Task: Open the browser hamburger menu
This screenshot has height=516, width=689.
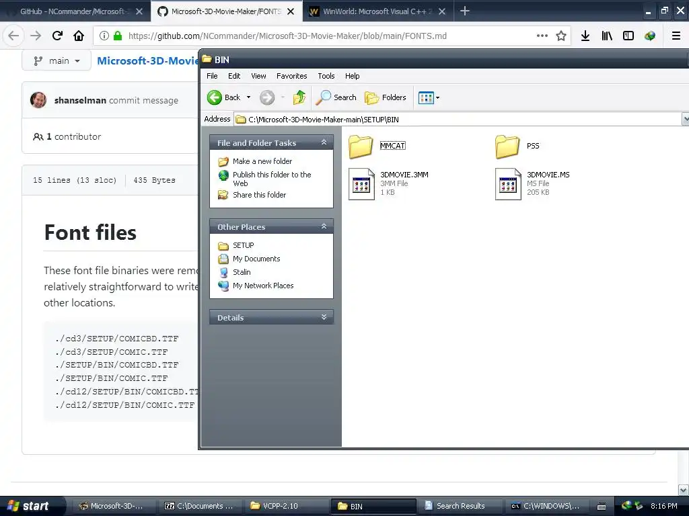Action: point(676,36)
